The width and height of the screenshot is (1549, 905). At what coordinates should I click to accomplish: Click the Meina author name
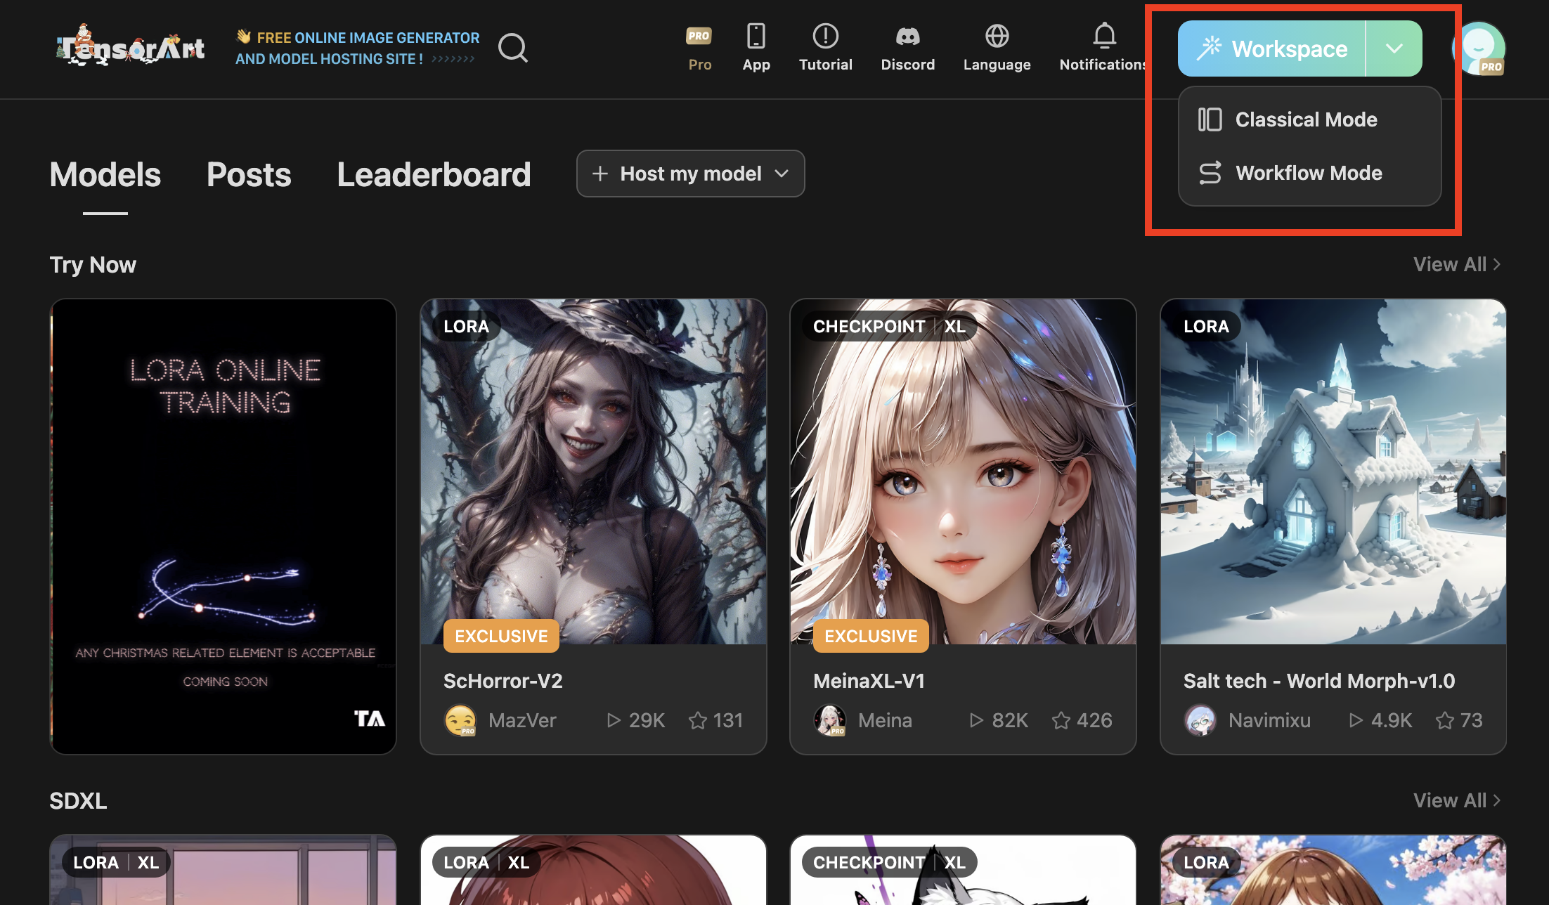click(x=885, y=720)
